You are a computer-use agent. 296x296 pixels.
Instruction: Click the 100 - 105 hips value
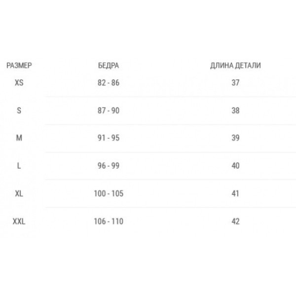coord(109,193)
